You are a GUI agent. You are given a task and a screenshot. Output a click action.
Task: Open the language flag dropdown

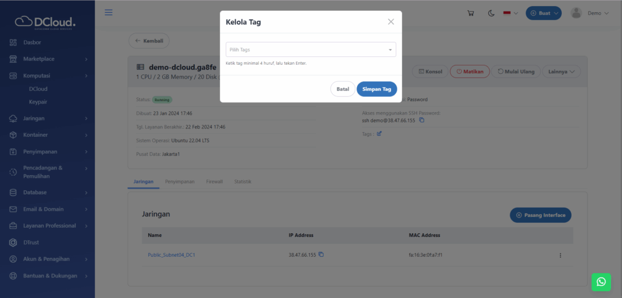pos(510,13)
